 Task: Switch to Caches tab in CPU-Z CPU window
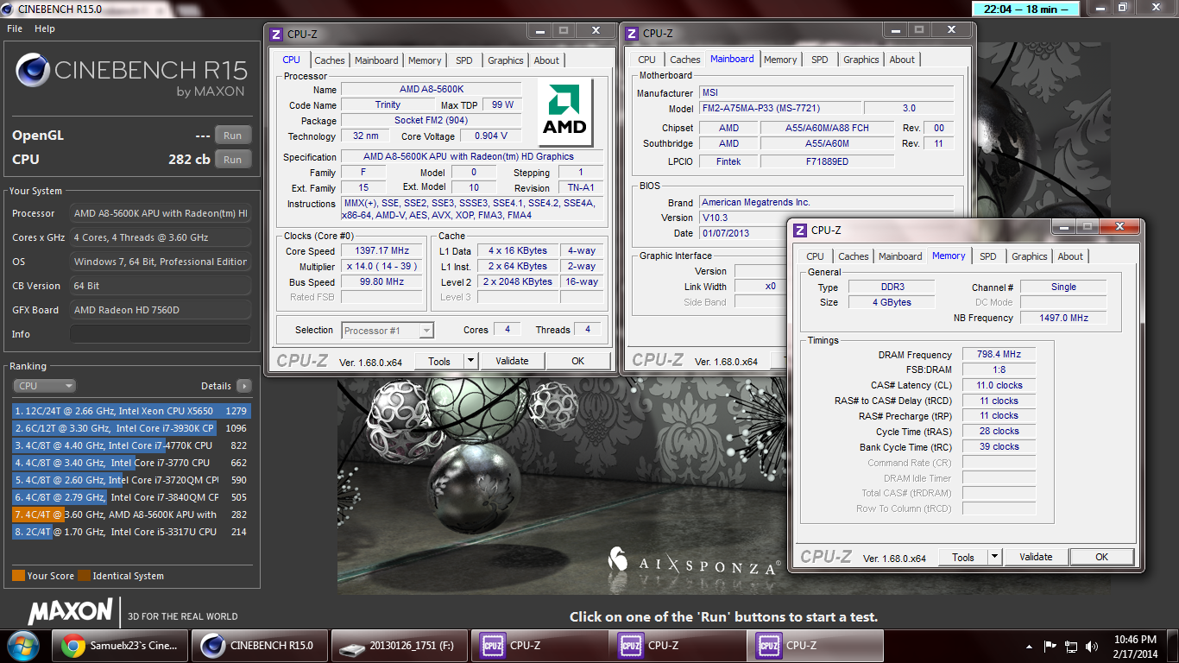point(330,60)
